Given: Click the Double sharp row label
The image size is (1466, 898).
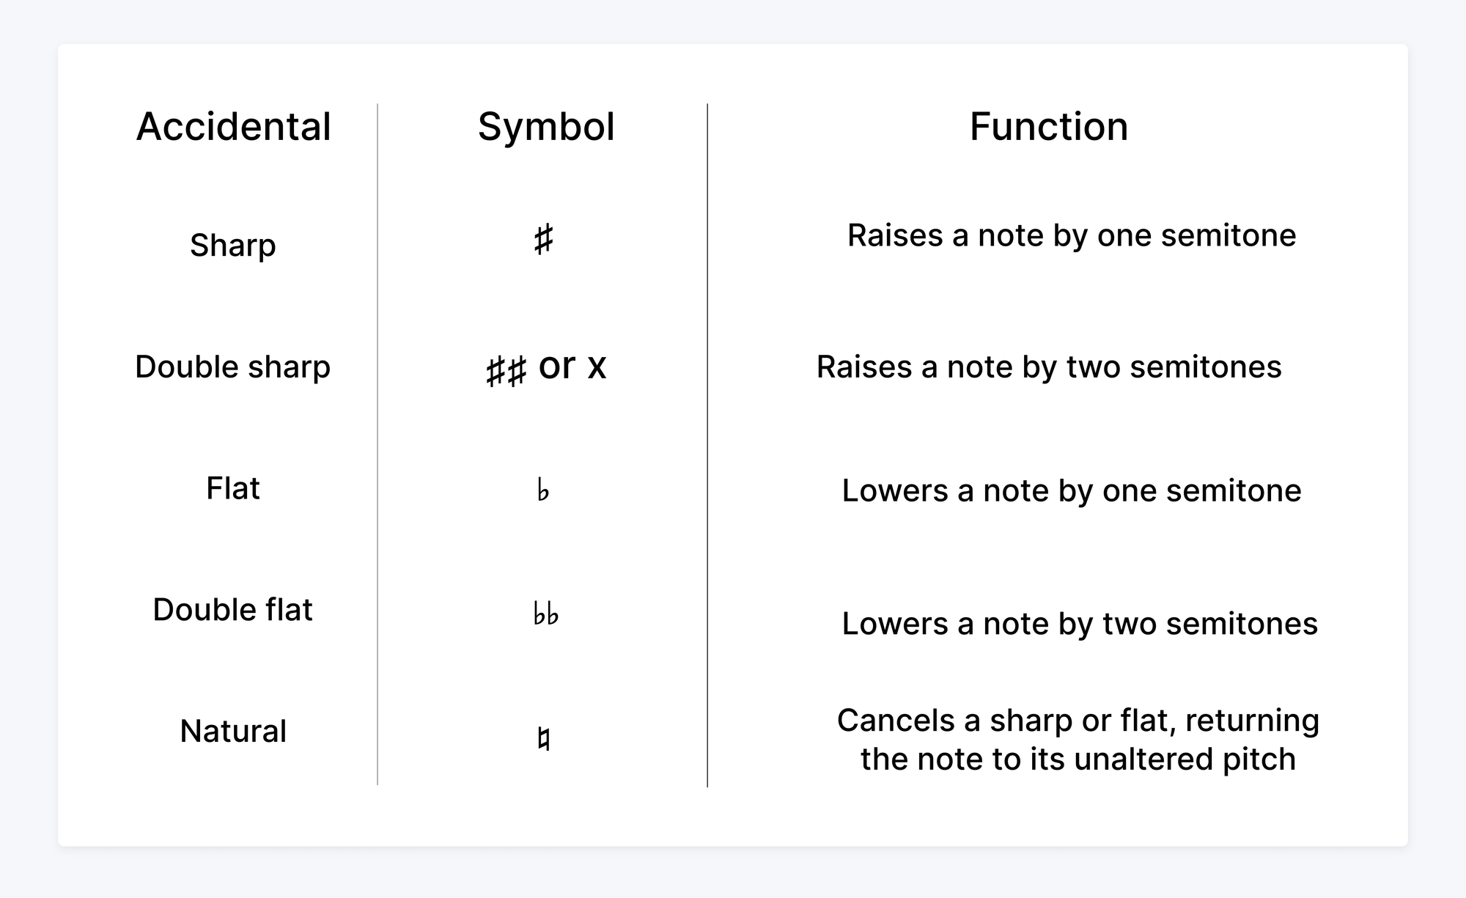Looking at the screenshot, I should click(233, 367).
